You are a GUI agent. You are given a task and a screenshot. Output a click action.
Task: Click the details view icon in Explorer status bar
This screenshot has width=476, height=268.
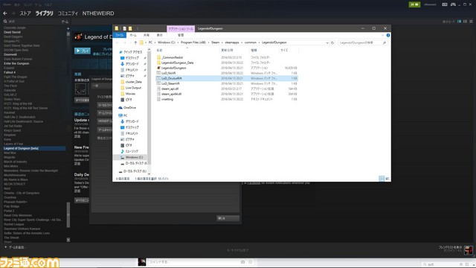pyautogui.click(x=382, y=179)
